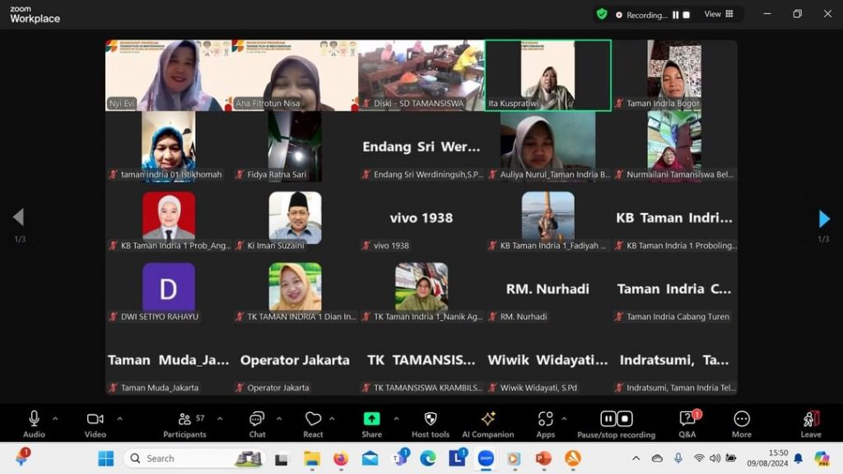Pause recording in the top bar

click(676, 15)
